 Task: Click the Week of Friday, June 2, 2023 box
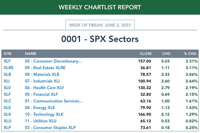100,25
